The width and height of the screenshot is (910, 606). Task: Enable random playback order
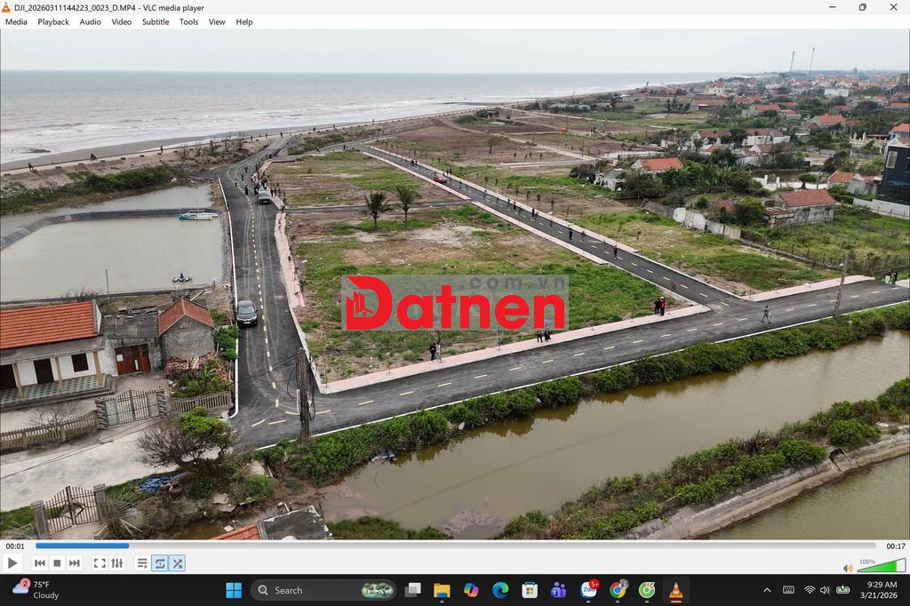tap(178, 562)
